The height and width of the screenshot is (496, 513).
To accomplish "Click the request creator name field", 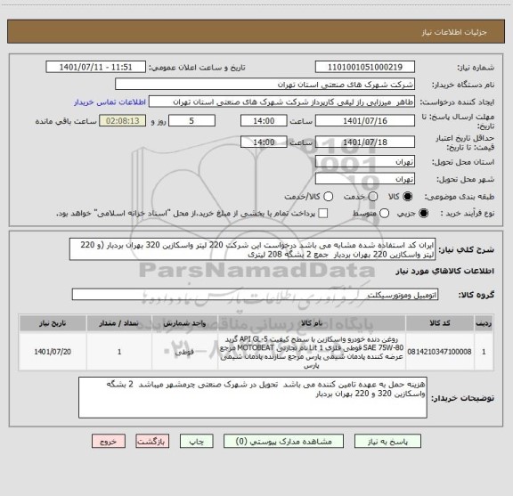I will 281,102.
